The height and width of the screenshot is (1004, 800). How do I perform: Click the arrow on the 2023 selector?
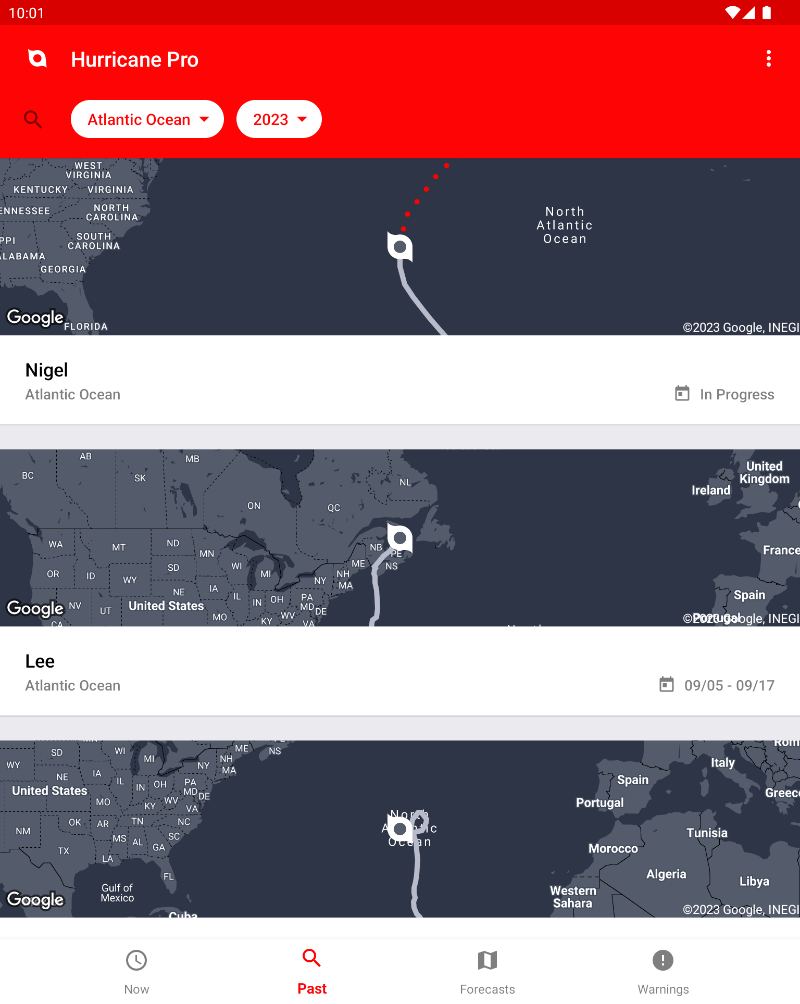(302, 119)
